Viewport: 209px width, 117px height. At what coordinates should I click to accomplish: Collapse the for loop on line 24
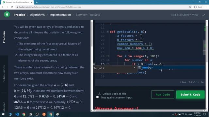point(107,56)
